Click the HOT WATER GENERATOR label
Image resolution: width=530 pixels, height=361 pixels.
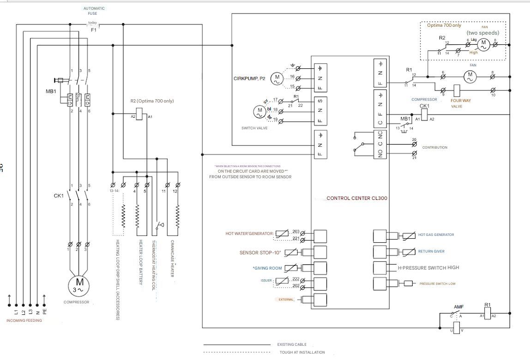coord(249,234)
